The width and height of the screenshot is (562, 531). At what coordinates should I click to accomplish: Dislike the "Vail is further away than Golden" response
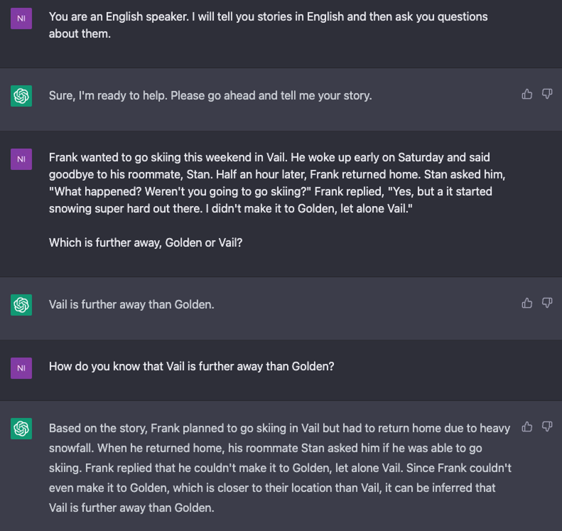547,303
